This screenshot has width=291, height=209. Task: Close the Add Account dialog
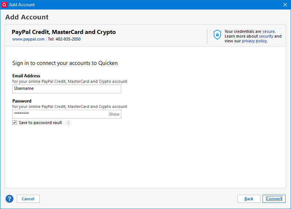tap(285, 5)
